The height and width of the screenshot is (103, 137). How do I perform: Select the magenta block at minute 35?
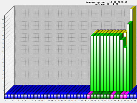121,96
